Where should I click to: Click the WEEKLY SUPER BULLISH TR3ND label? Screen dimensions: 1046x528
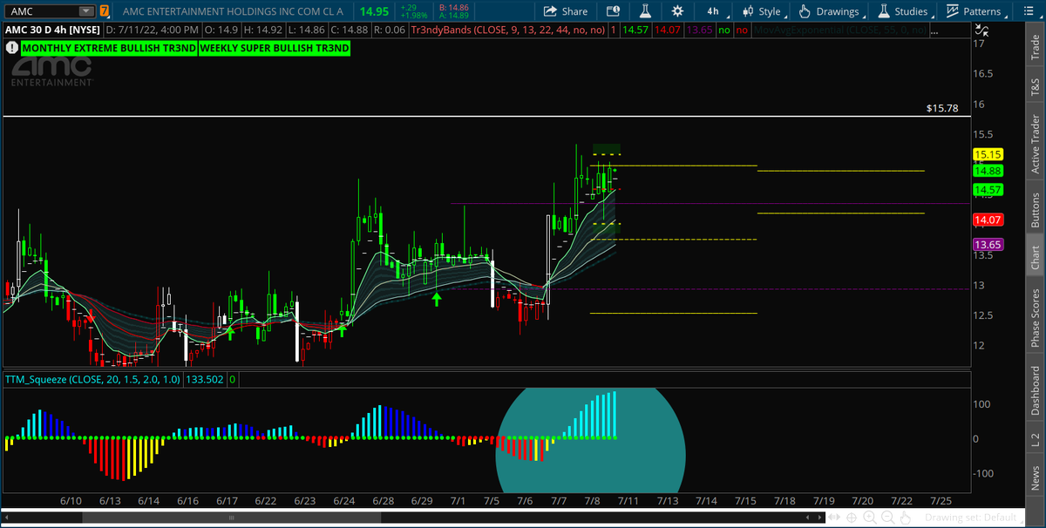coord(274,48)
